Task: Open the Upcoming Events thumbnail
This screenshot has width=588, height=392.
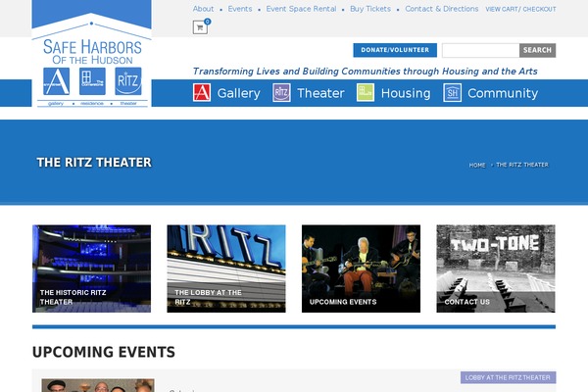Action: (361, 269)
